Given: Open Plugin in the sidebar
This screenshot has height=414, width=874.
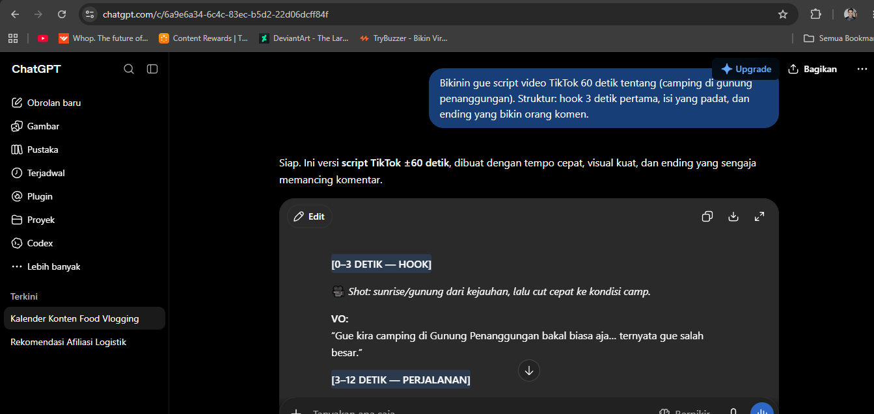Looking at the screenshot, I should coord(85,196).
